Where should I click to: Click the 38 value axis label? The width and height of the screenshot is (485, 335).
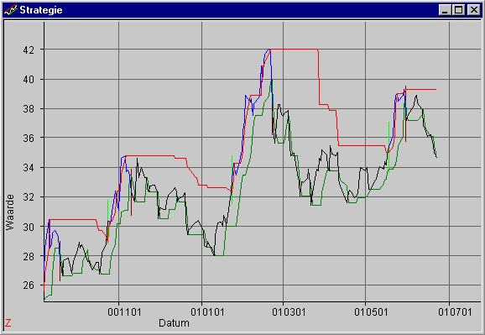[29, 108]
